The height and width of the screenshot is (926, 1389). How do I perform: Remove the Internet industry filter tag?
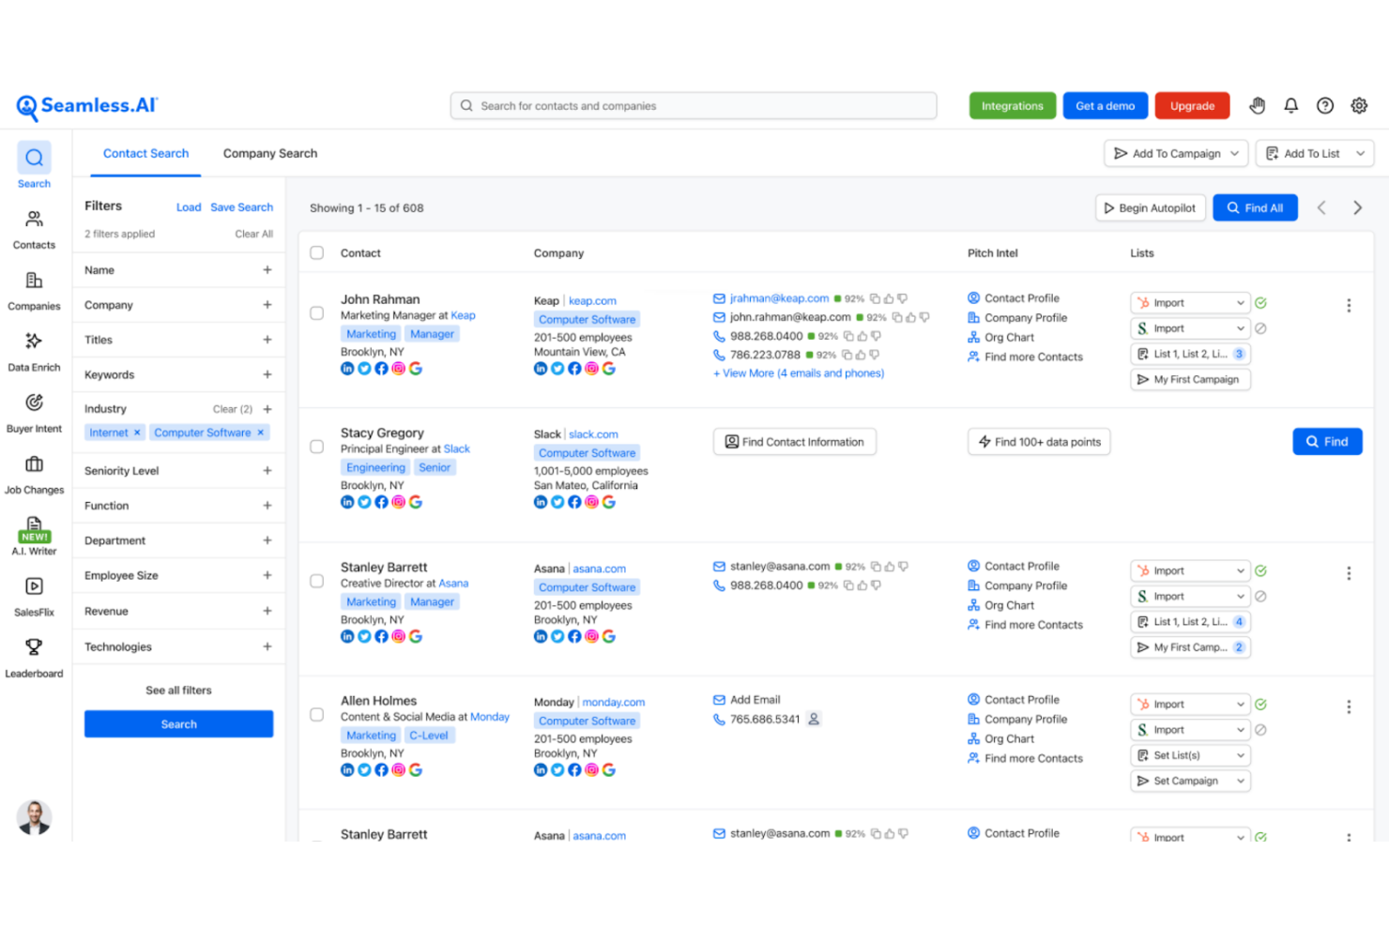137,433
